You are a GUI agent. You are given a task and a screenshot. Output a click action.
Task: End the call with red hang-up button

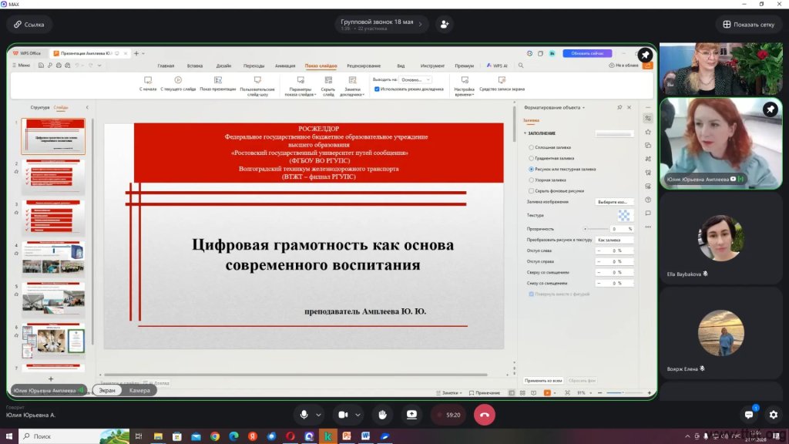[485, 415]
